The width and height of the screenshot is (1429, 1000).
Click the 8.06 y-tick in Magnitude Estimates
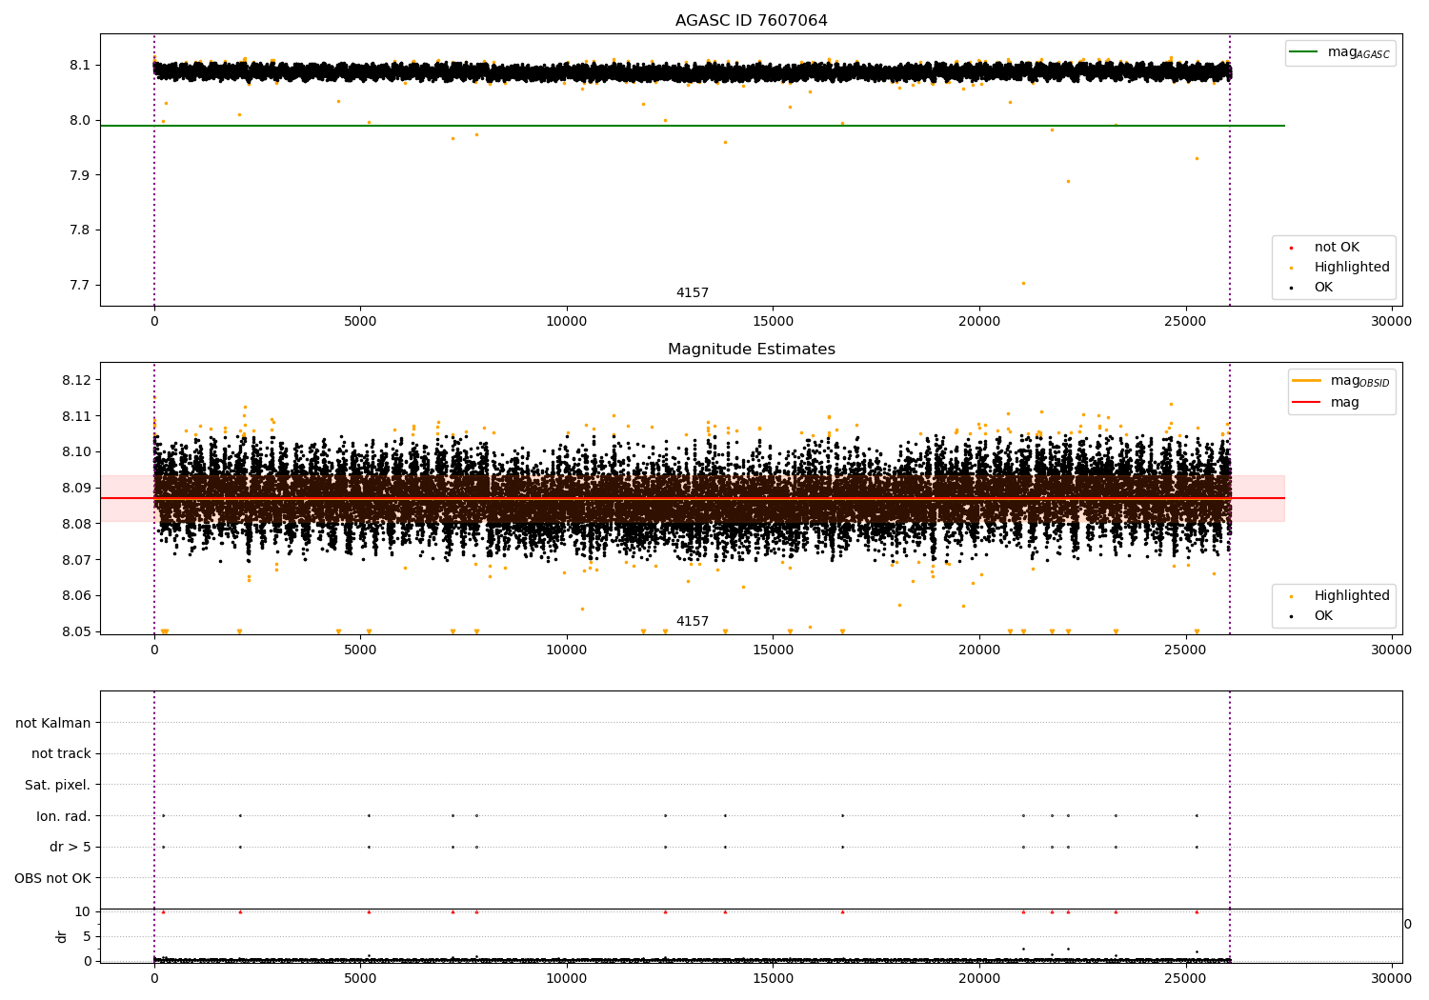click(77, 596)
